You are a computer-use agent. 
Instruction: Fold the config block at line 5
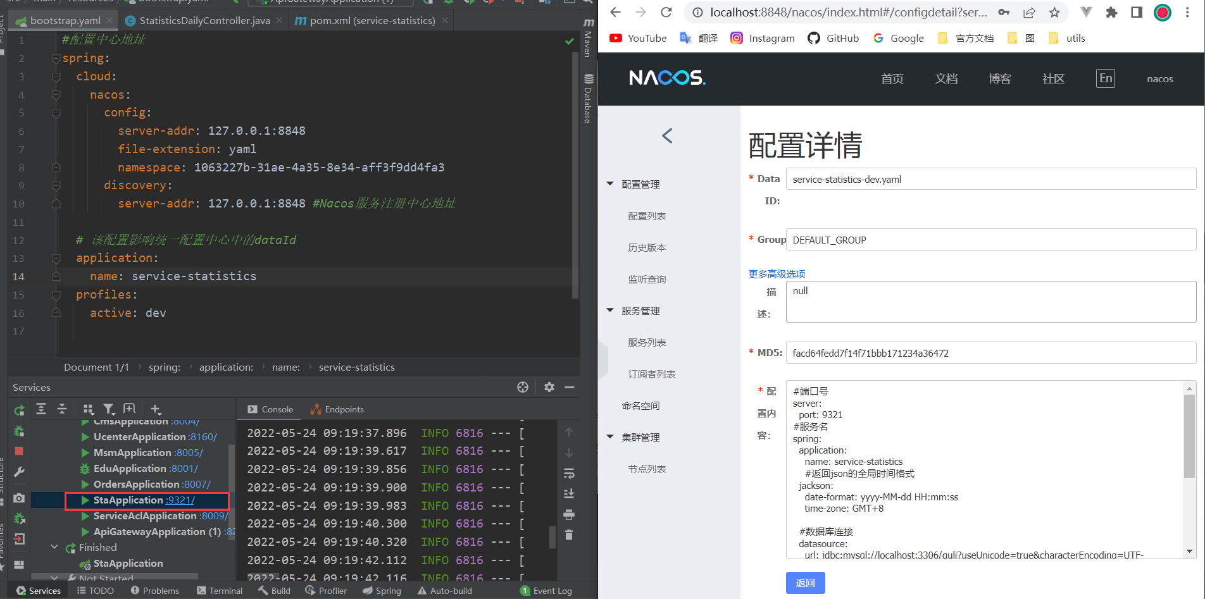coord(56,113)
